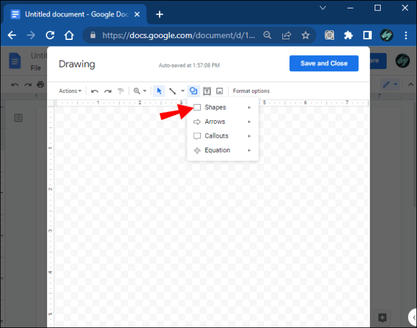Close the Untitled document tab
The width and height of the screenshot is (417, 328).
pos(137,14)
